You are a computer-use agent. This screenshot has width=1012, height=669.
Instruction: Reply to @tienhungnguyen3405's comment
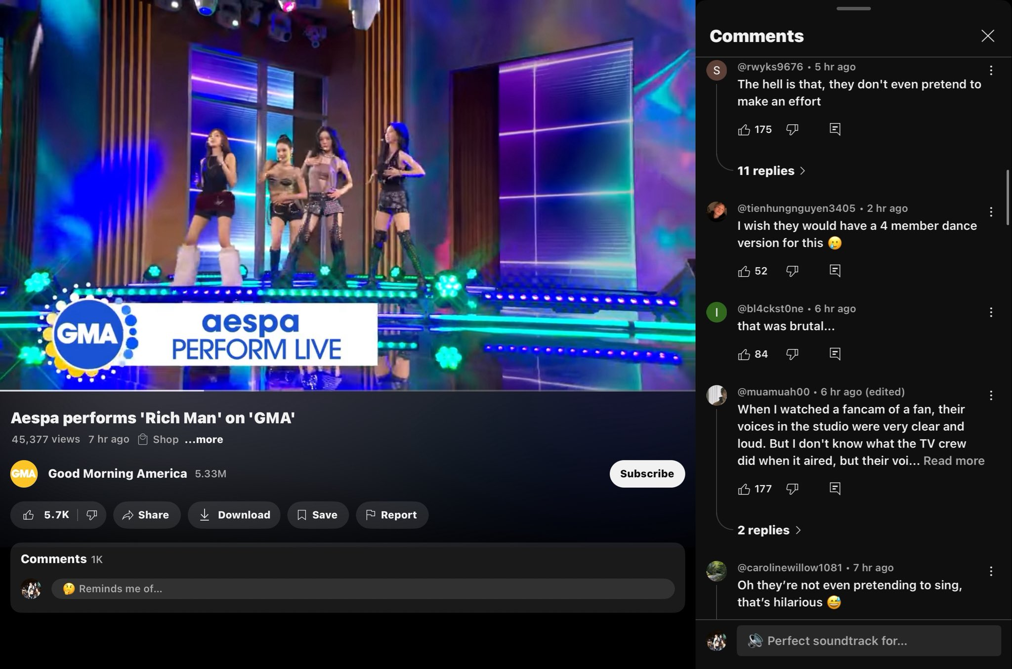tap(835, 271)
